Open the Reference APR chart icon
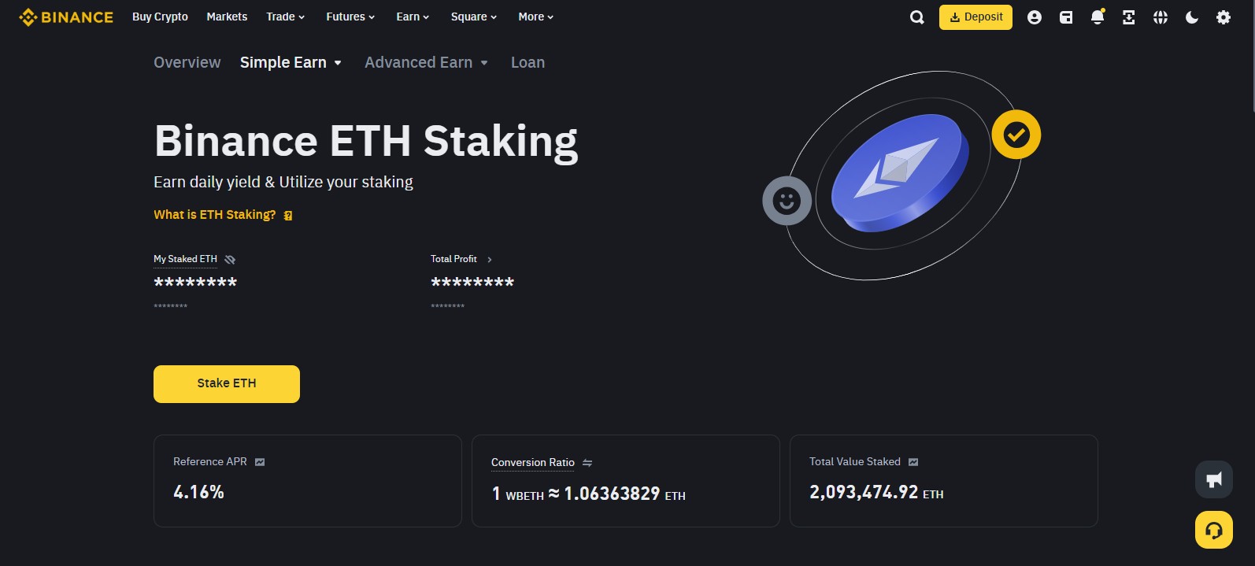 click(x=260, y=462)
